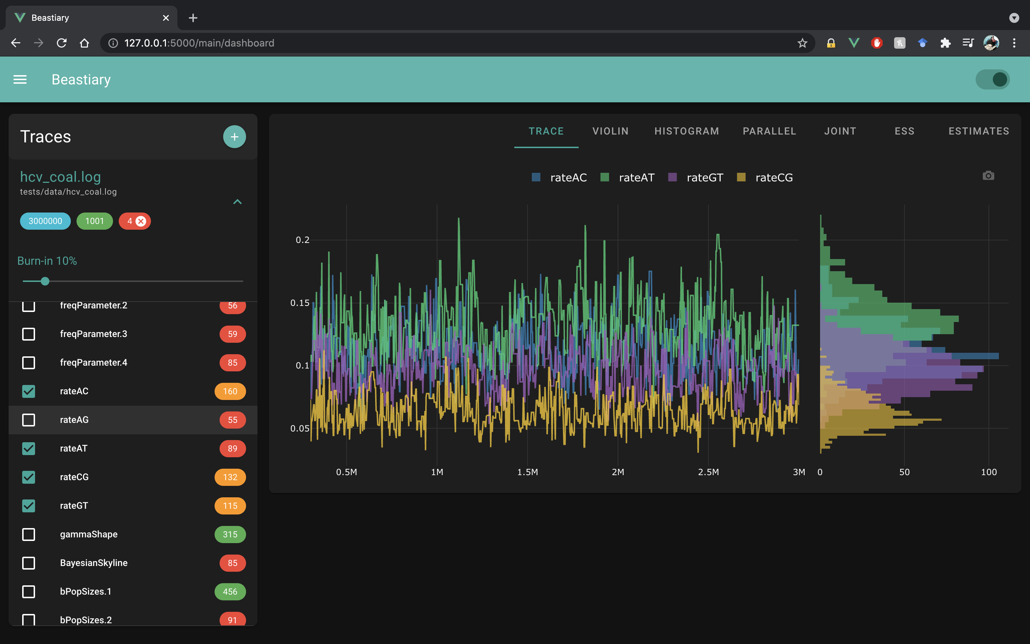This screenshot has width=1030, height=644.
Task: Click the Burn-in slider handle
Action: 45,281
